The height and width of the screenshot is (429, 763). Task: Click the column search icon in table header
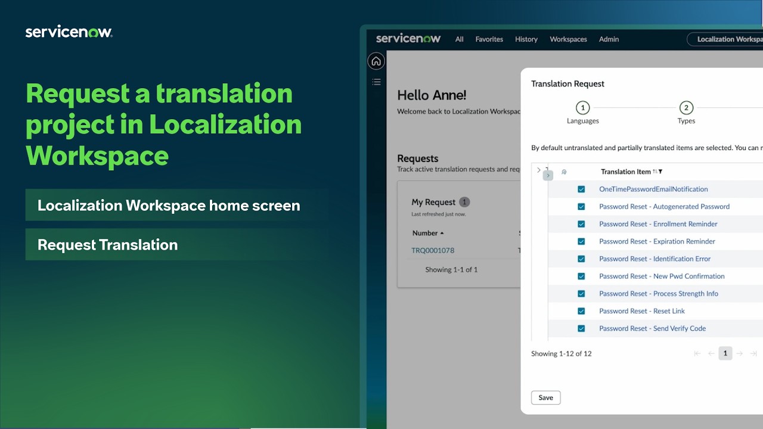[x=564, y=172]
